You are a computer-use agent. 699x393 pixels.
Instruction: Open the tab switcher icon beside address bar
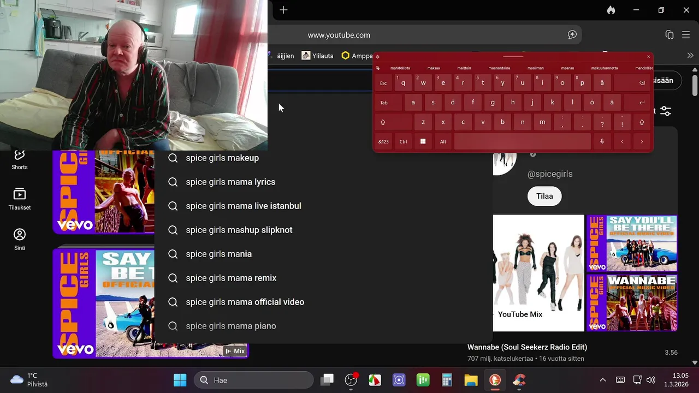point(670,35)
